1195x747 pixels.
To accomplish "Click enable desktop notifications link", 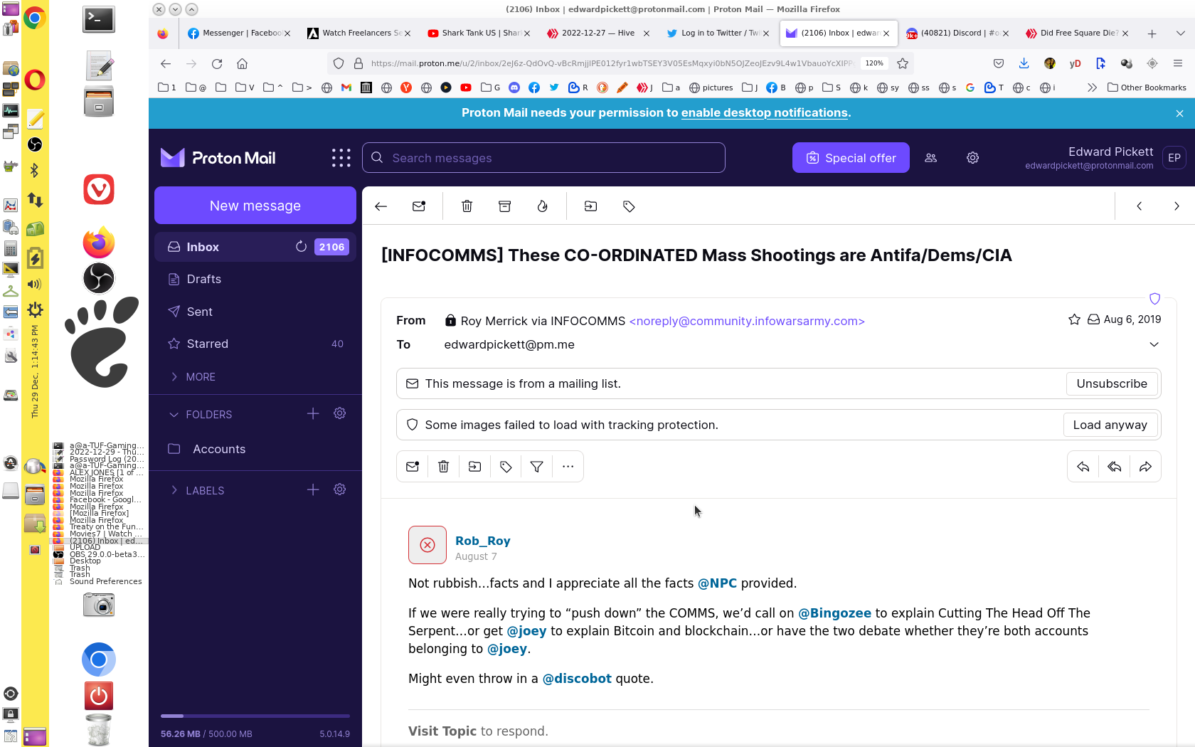I will (x=765, y=112).
